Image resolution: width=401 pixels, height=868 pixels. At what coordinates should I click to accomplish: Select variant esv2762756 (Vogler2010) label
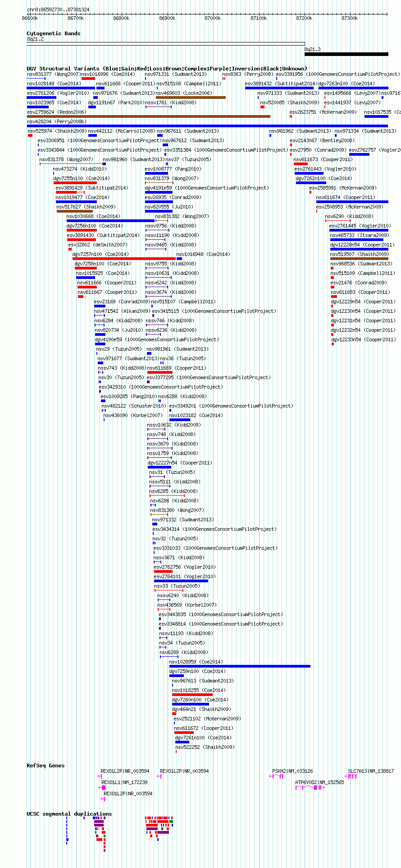[x=185, y=567]
